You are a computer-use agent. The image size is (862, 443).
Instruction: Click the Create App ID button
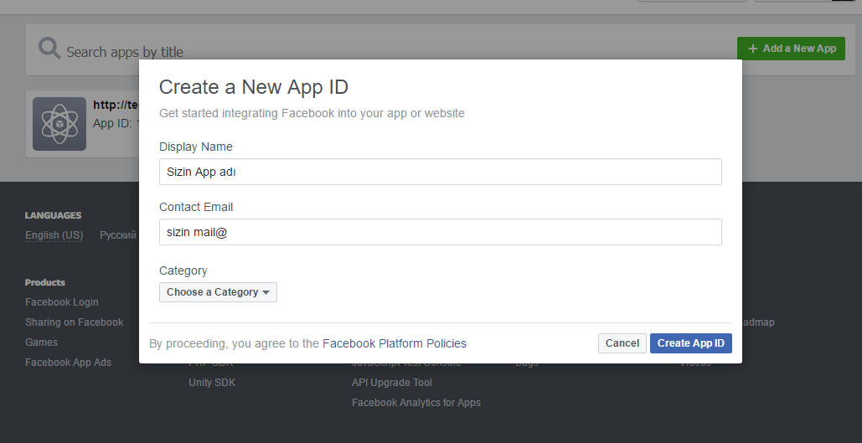click(x=690, y=343)
